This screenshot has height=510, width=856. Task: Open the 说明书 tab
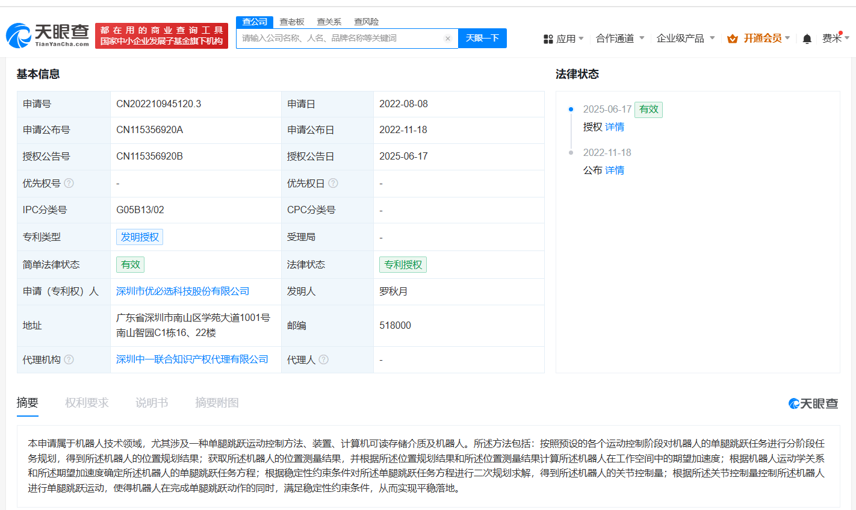point(152,403)
